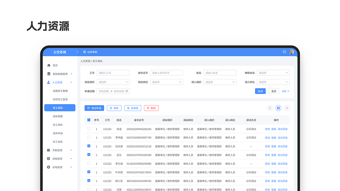Click the table search toggle icon

(x=287, y=108)
